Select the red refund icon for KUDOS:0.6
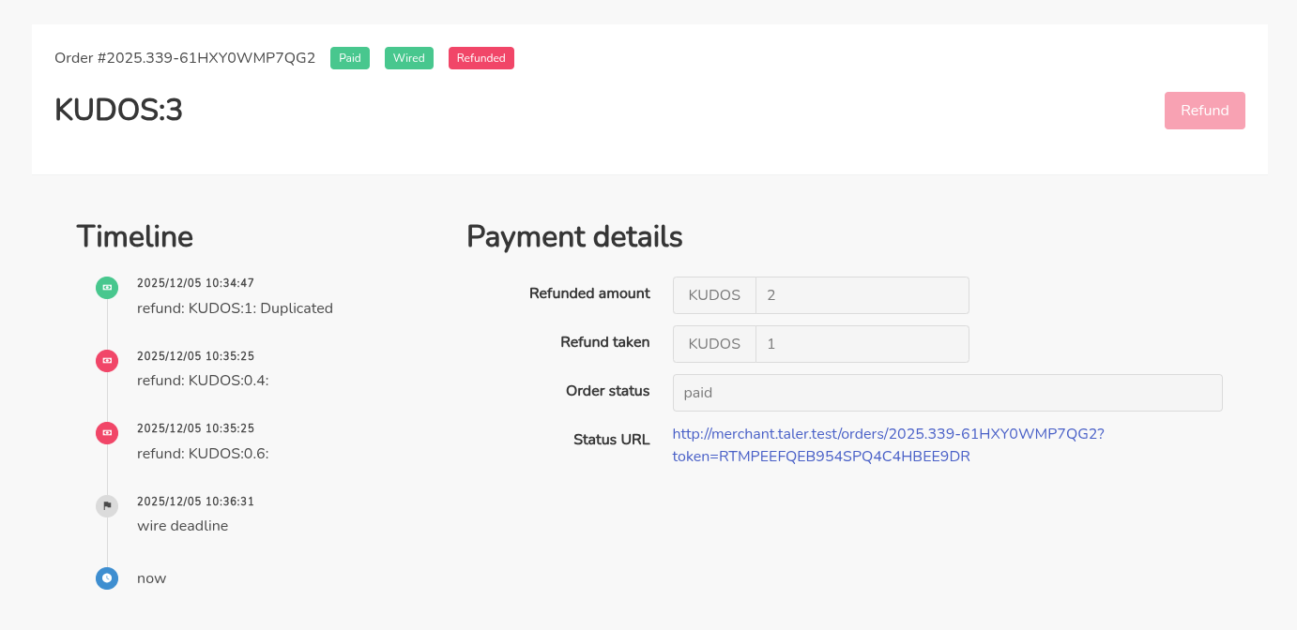Viewport: 1297px width, 630px height. click(107, 433)
